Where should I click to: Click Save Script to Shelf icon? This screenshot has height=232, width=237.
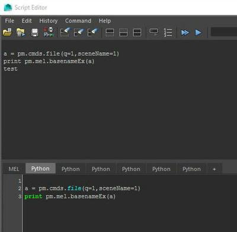[x=49, y=32]
